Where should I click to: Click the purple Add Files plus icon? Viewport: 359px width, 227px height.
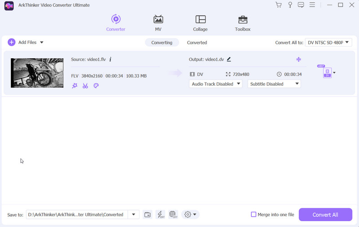pyautogui.click(x=12, y=42)
